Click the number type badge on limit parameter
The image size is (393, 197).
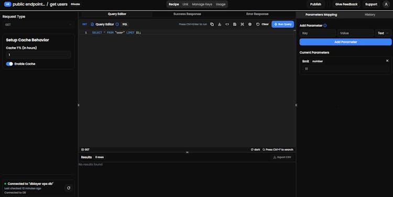[x=318, y=61]
